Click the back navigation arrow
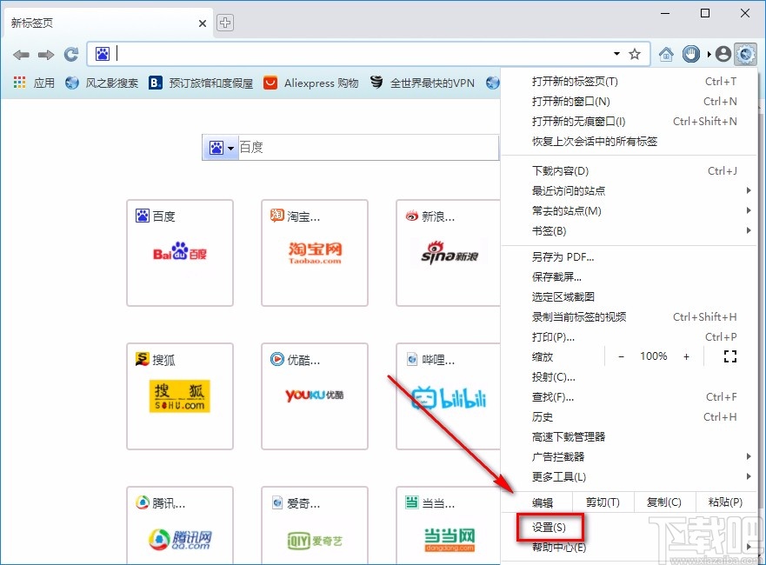Screen dimensions: 766x565 tap(21, 55)
